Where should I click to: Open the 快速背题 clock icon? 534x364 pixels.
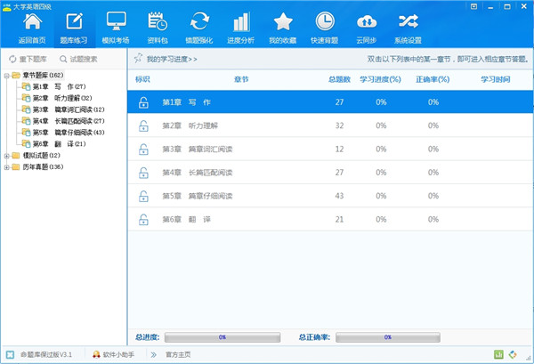tap(325, 21)
